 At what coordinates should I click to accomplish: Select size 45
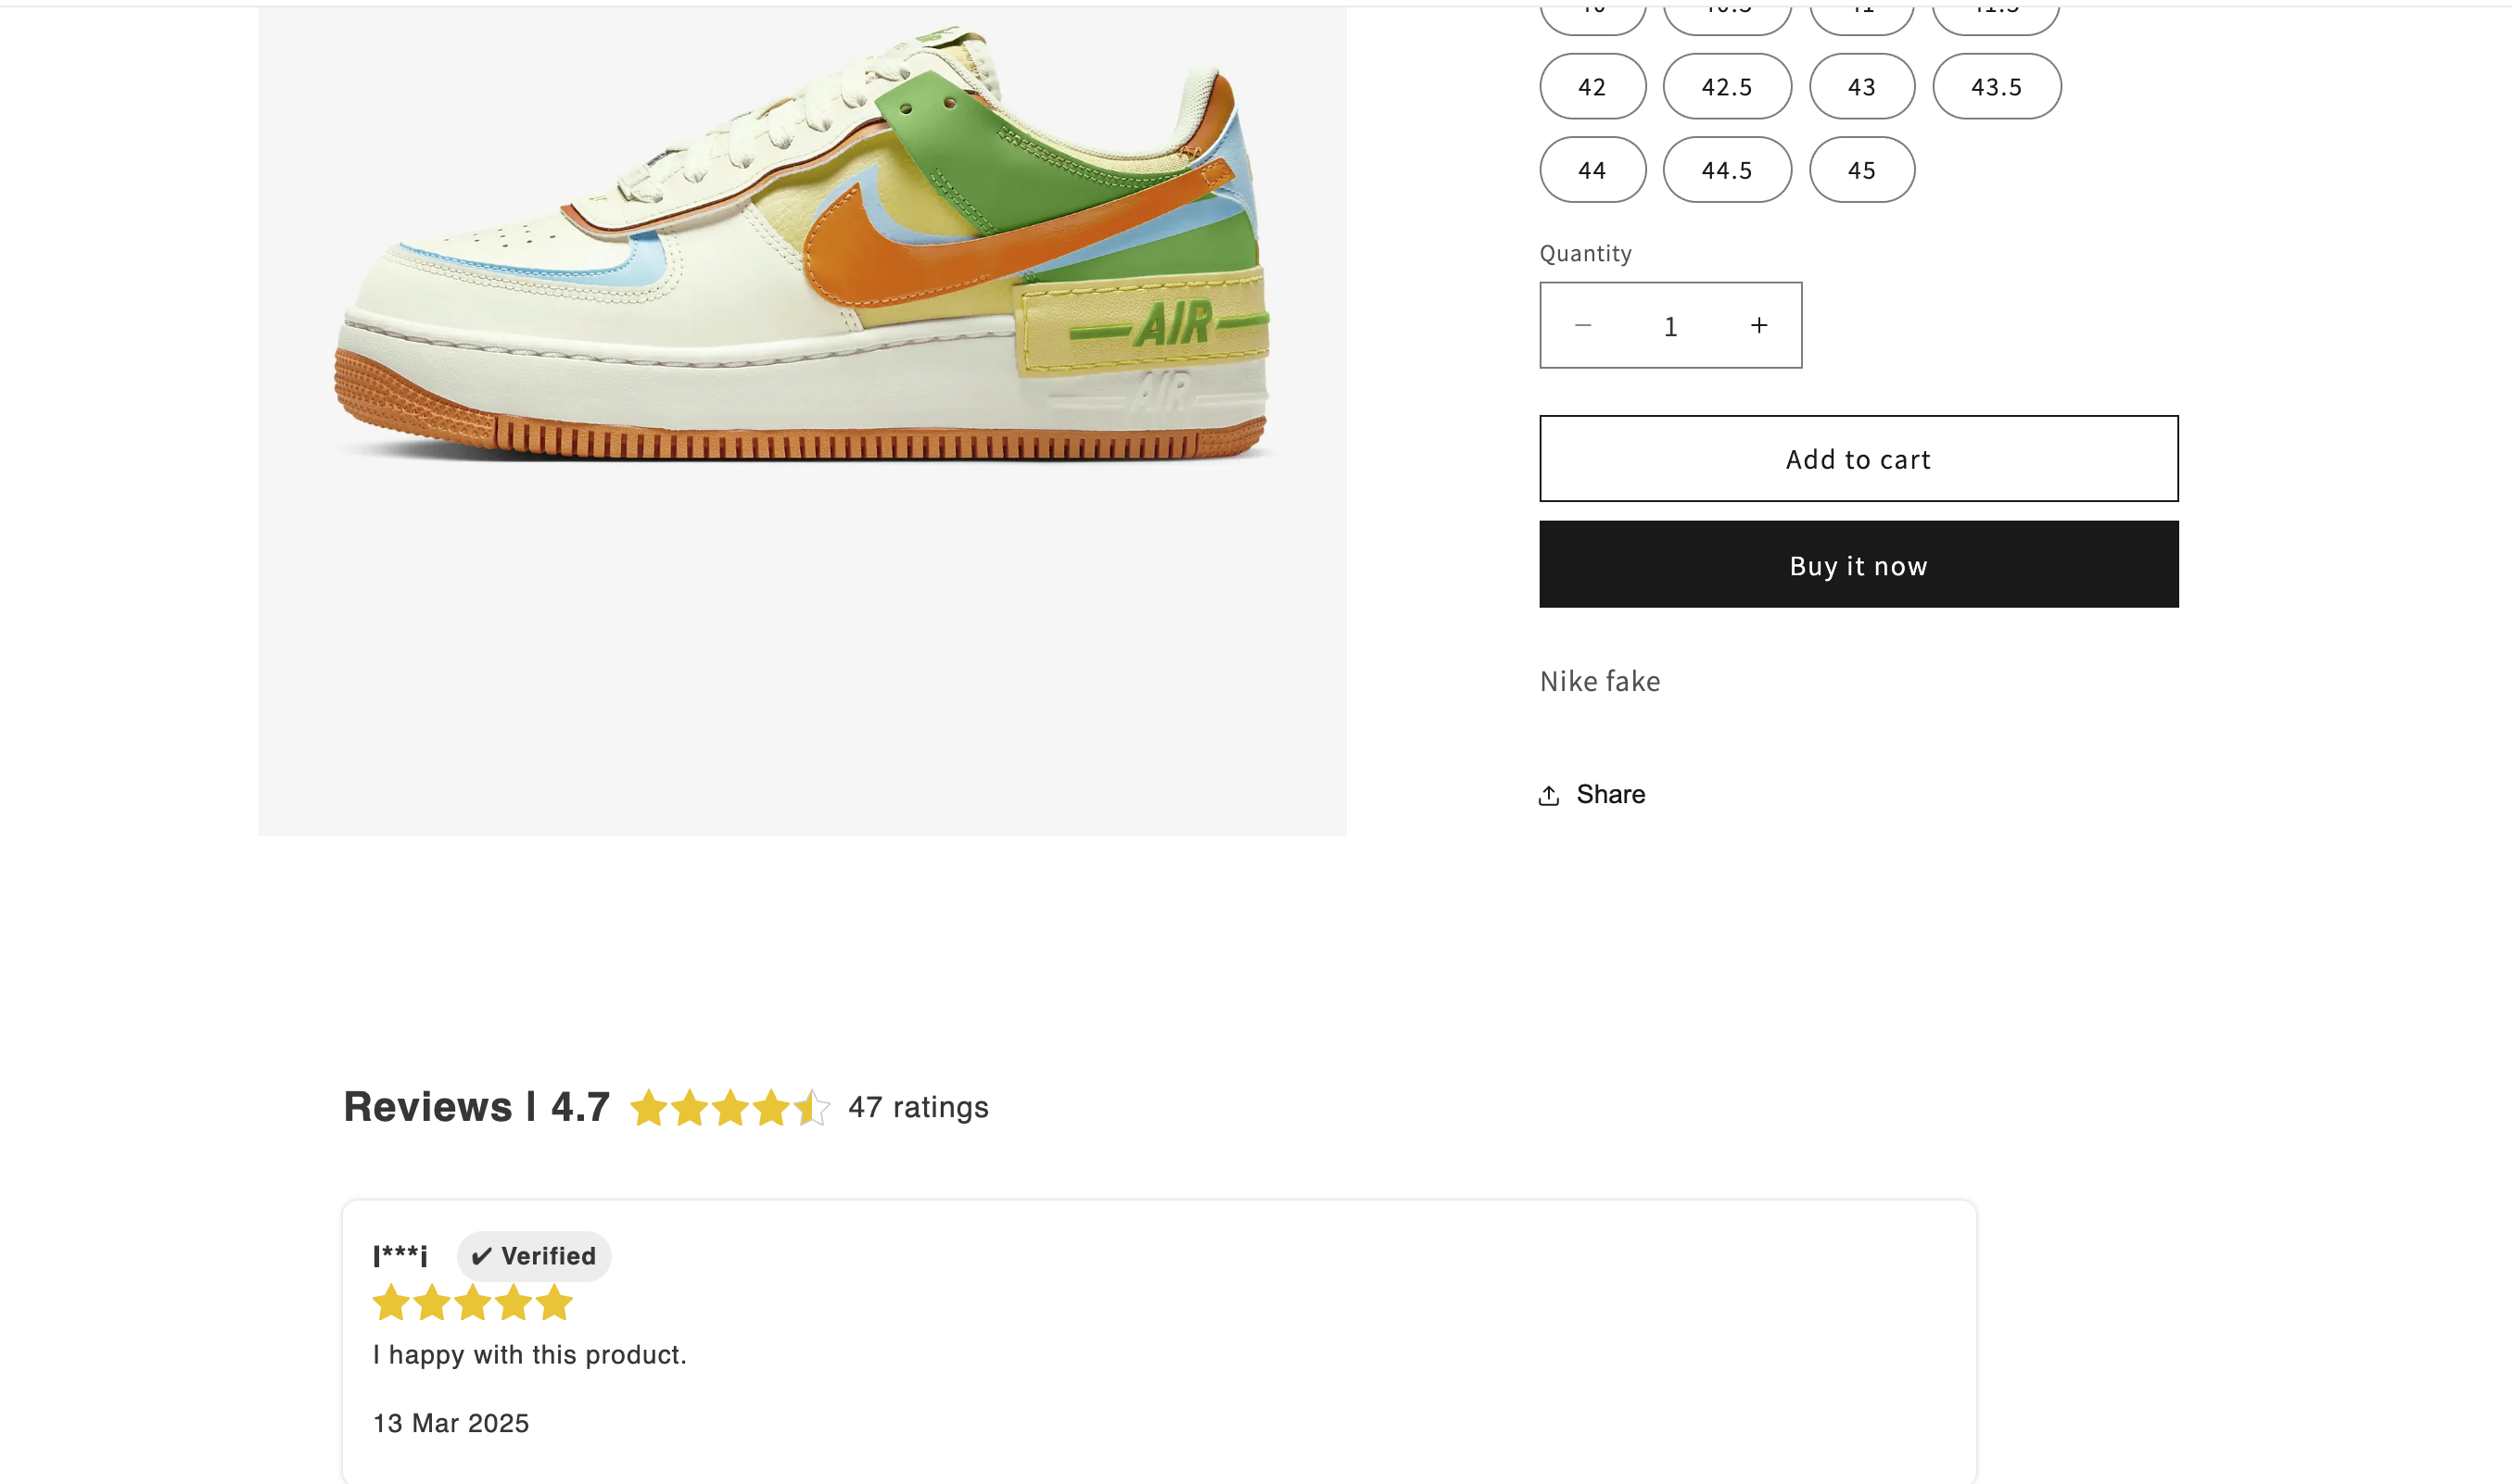[x=1861, y=170]
